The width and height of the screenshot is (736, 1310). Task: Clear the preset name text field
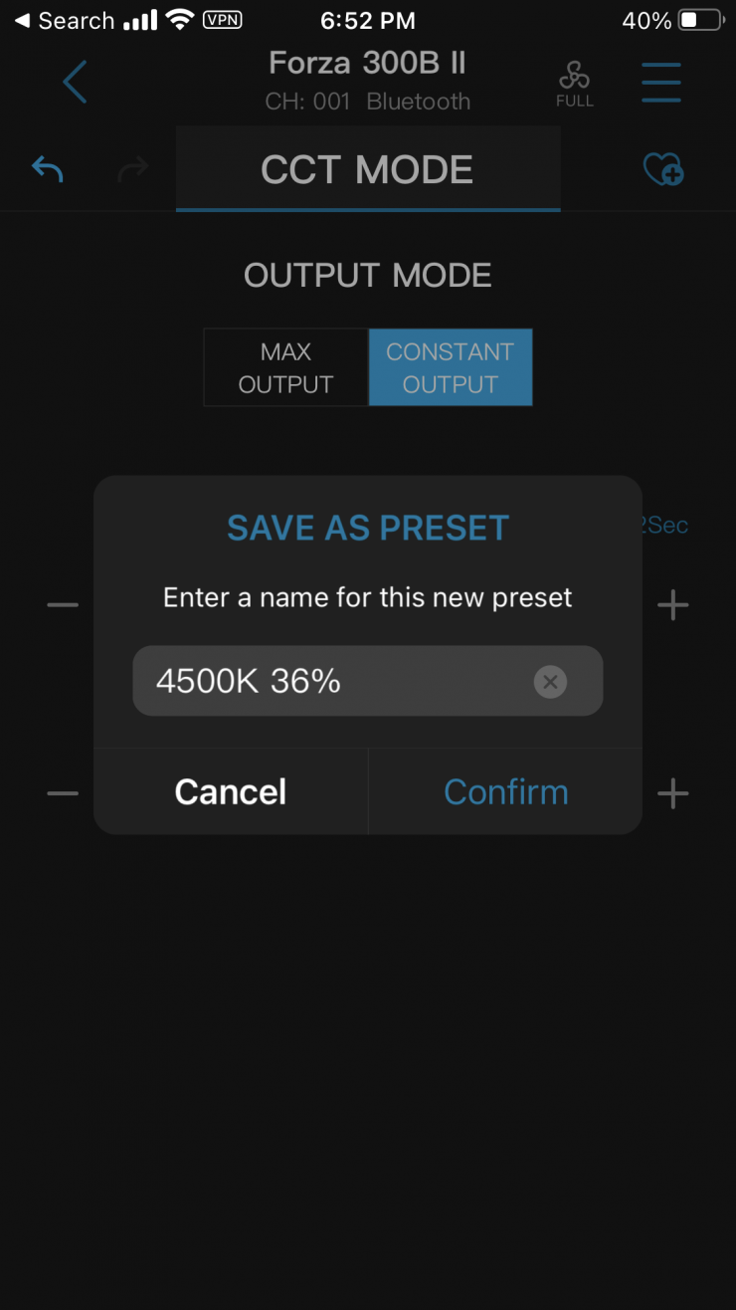[x=550, y=682]
